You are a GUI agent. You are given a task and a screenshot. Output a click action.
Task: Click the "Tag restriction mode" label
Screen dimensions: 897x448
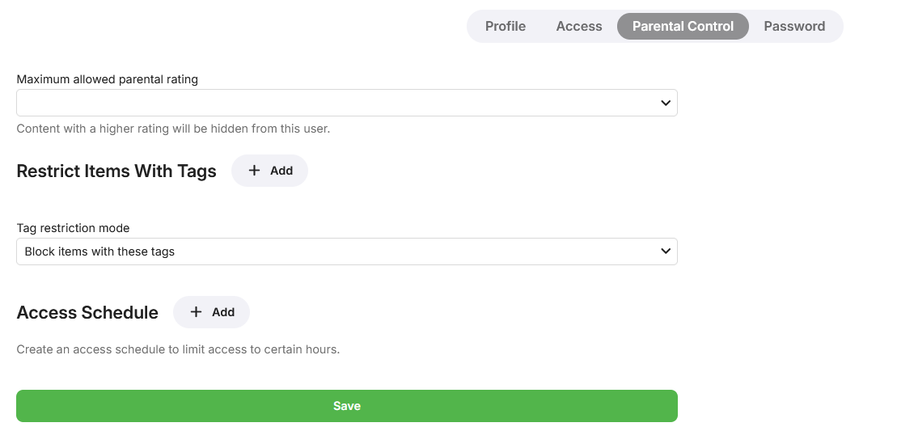(x=73, y=228)
